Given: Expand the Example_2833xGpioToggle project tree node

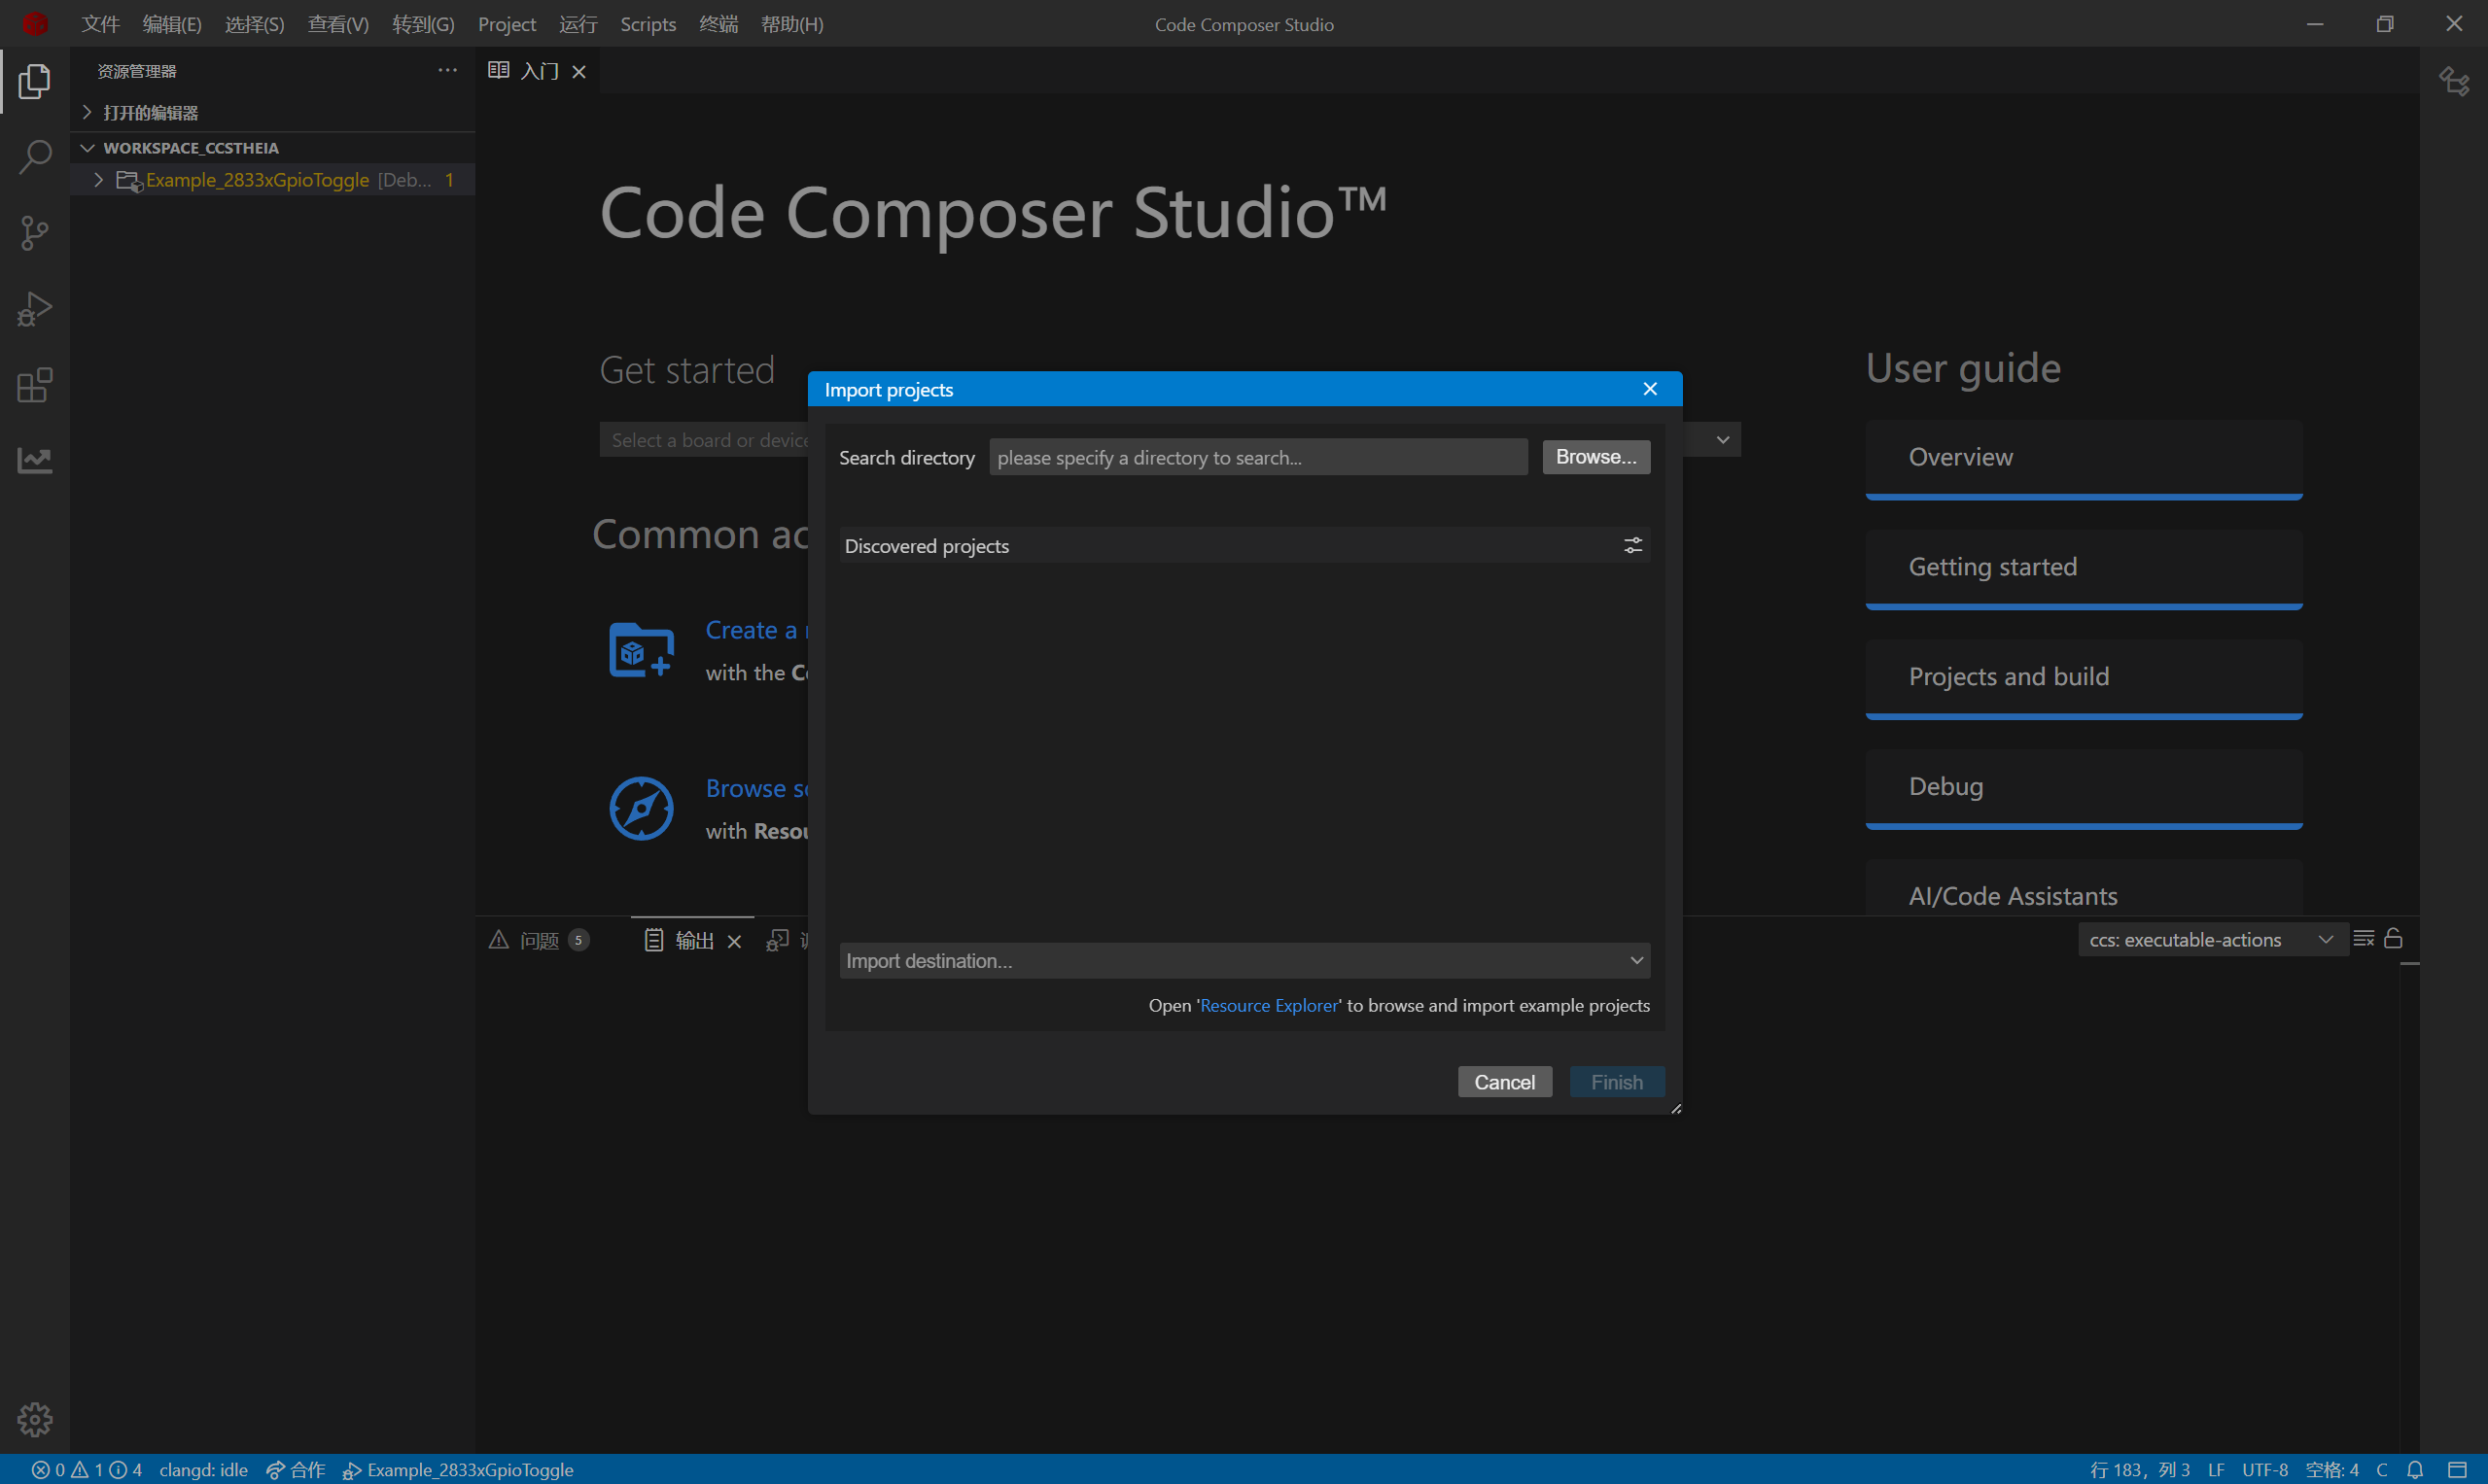Looking at the screenshot, I should 98,180.
